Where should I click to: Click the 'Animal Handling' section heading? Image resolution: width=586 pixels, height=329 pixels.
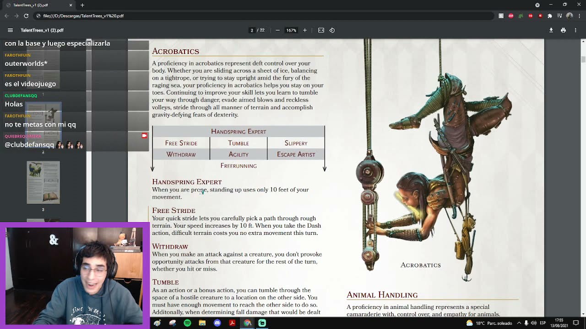pyautogui.click(x=382, y=295)
